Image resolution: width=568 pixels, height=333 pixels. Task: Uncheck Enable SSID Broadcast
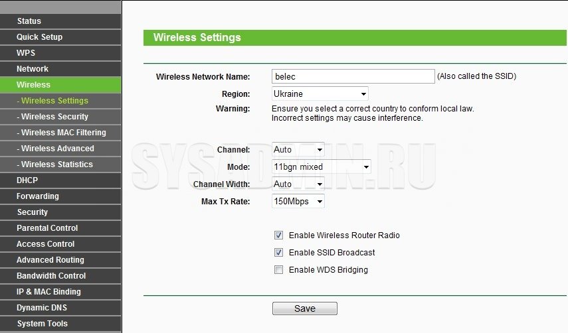pyautogui.click(x=278, y=253)
